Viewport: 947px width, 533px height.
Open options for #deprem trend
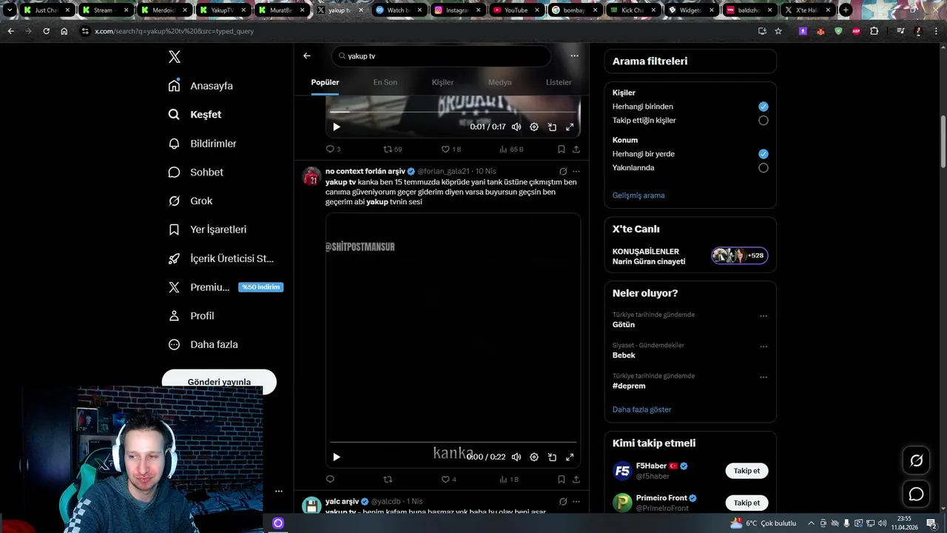coord(764,378)
